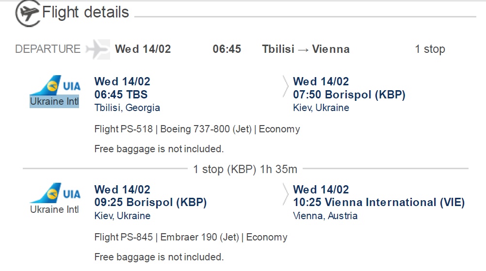Click 10:25 Vienna International (VIE) arrival
This screenshot has height=271, width=486.
pyautogui.click(x=379, y=202)
